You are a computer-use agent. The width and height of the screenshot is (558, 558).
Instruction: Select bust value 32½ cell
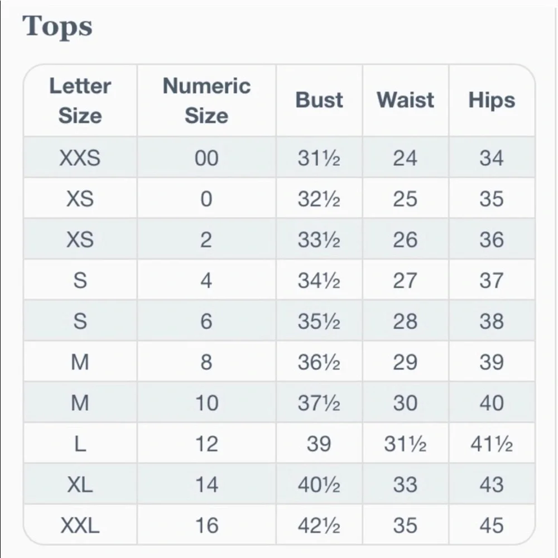319,198
